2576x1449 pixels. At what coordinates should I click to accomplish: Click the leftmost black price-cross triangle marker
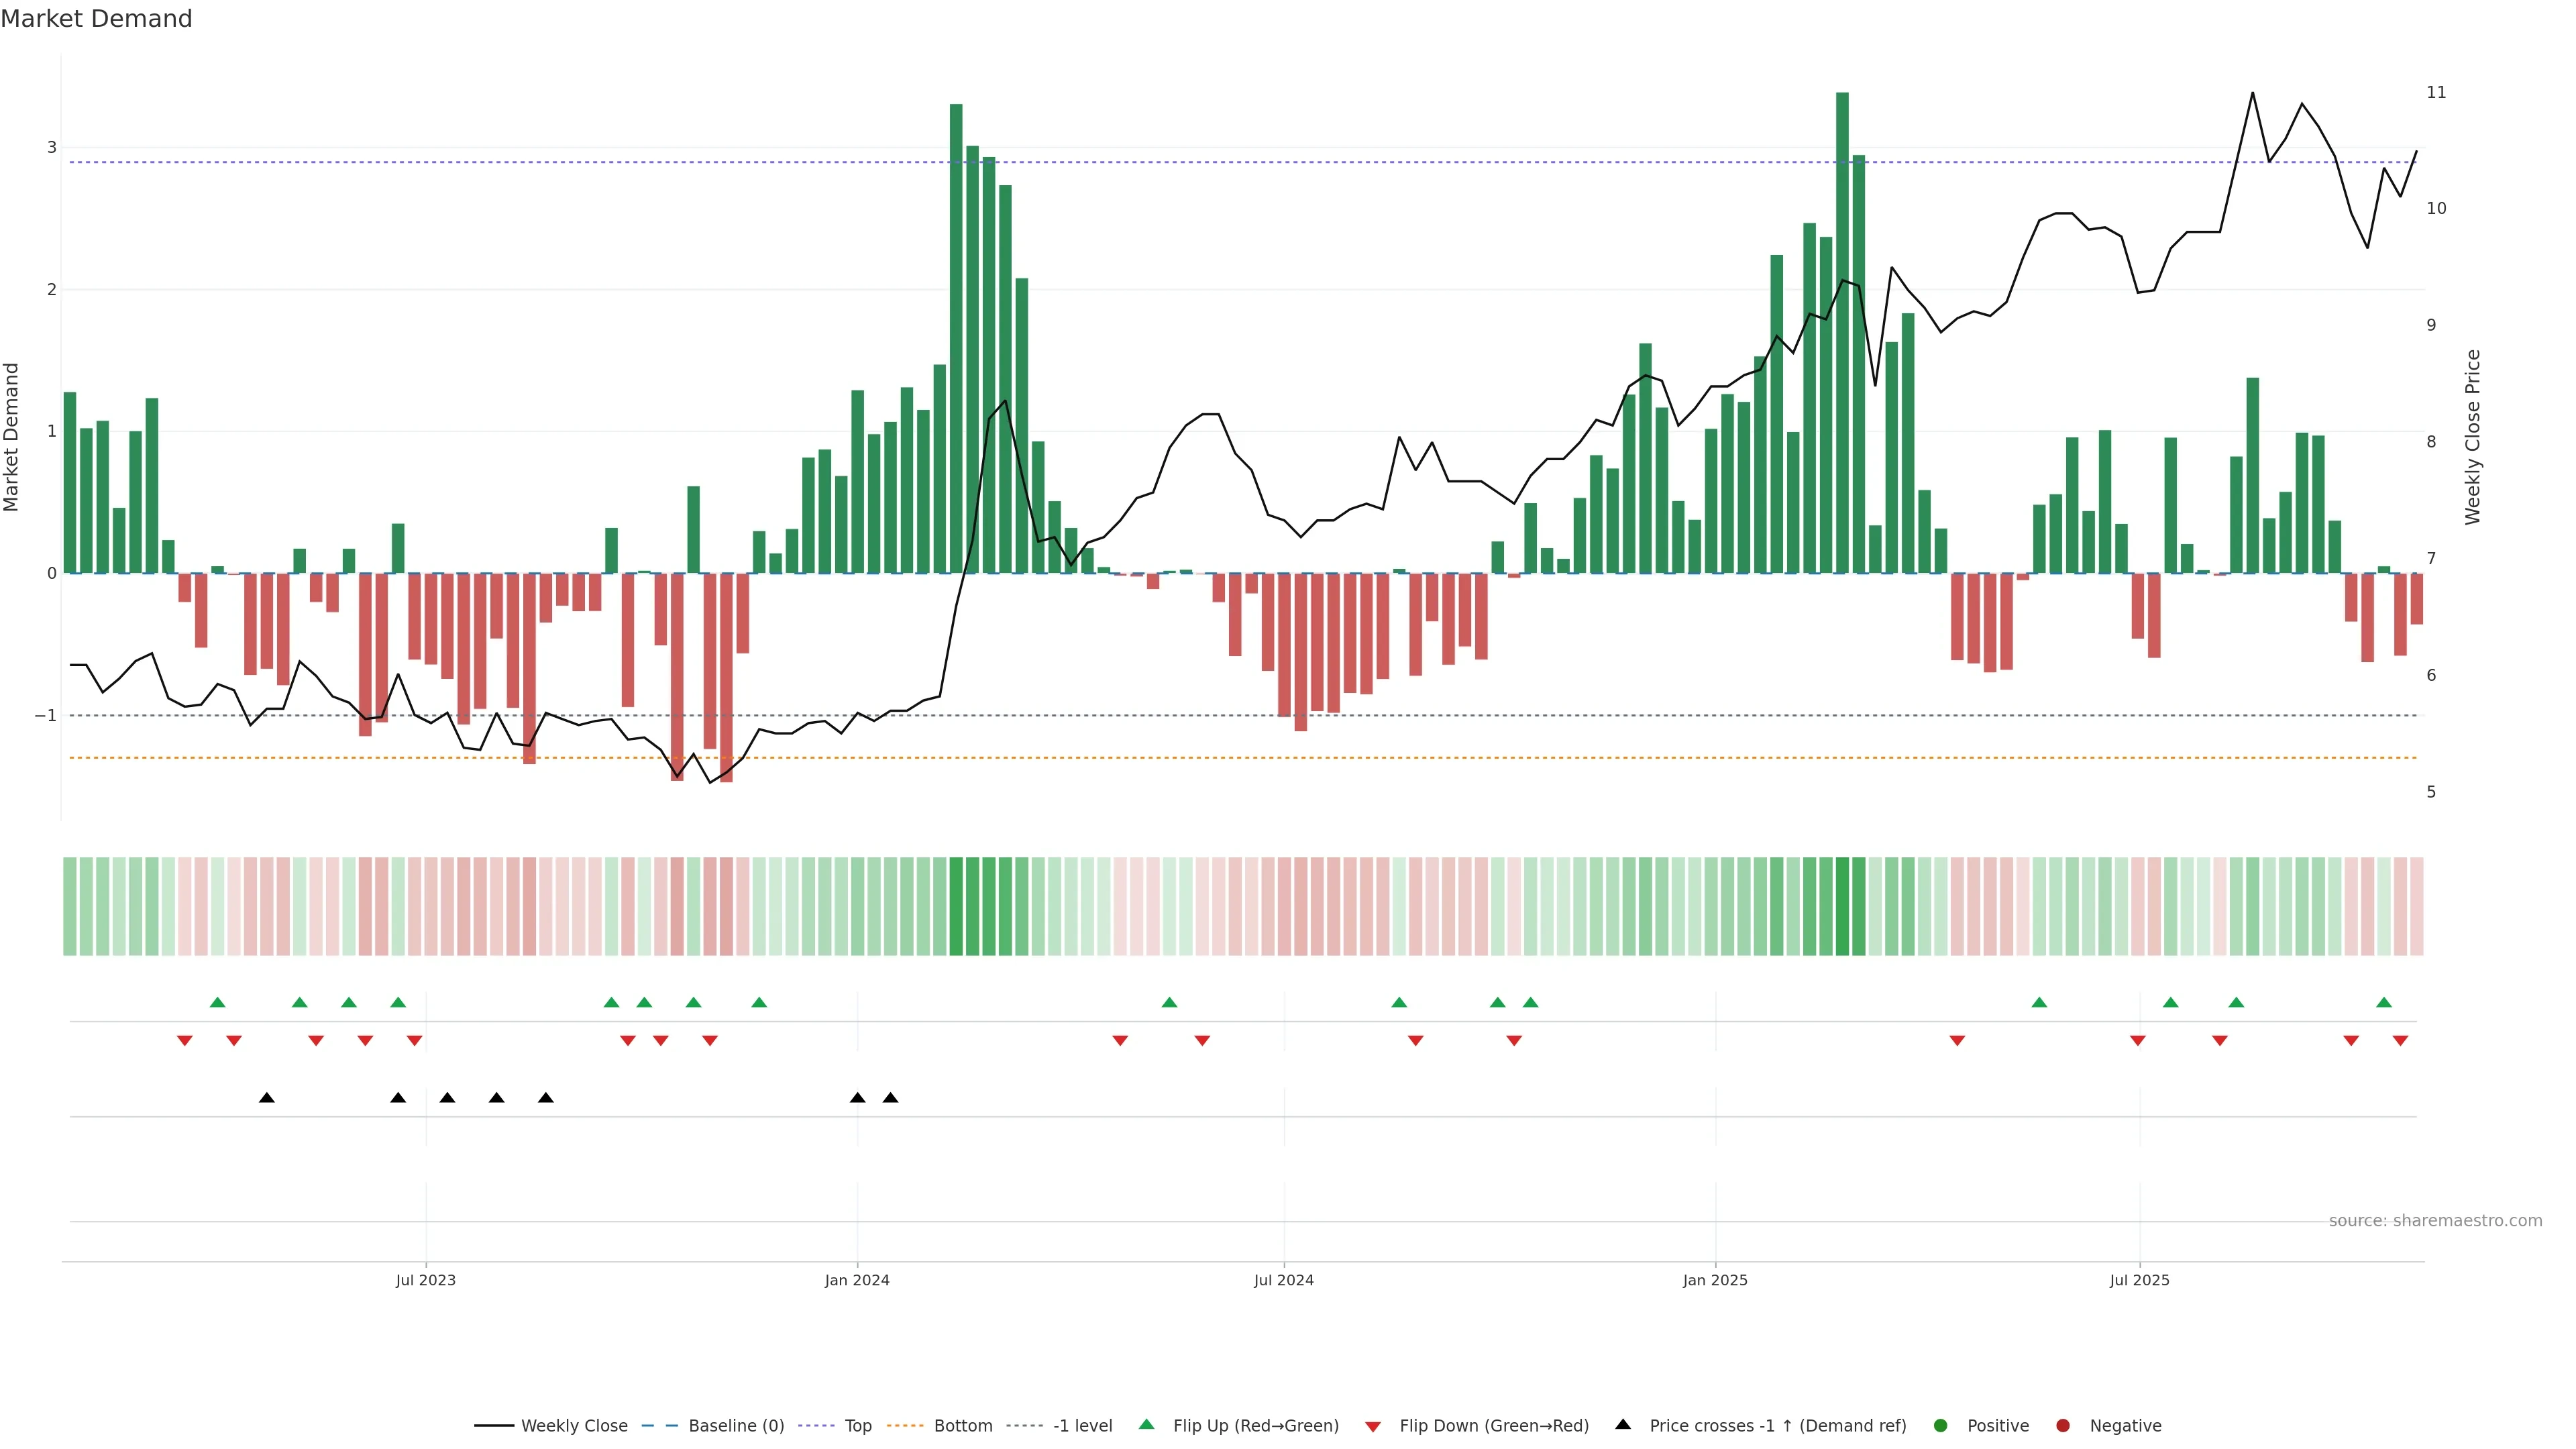(266, 1098)
